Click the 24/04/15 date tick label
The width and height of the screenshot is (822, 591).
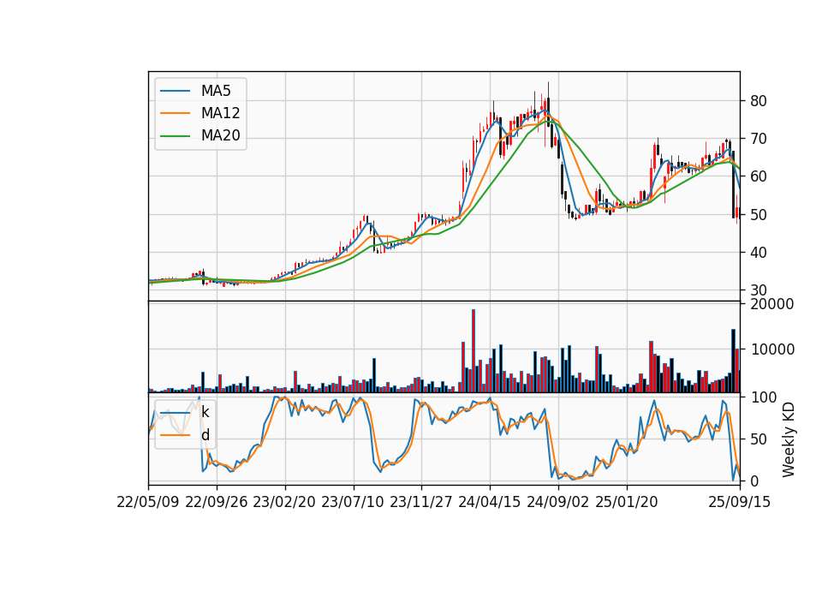pos(490,502)
